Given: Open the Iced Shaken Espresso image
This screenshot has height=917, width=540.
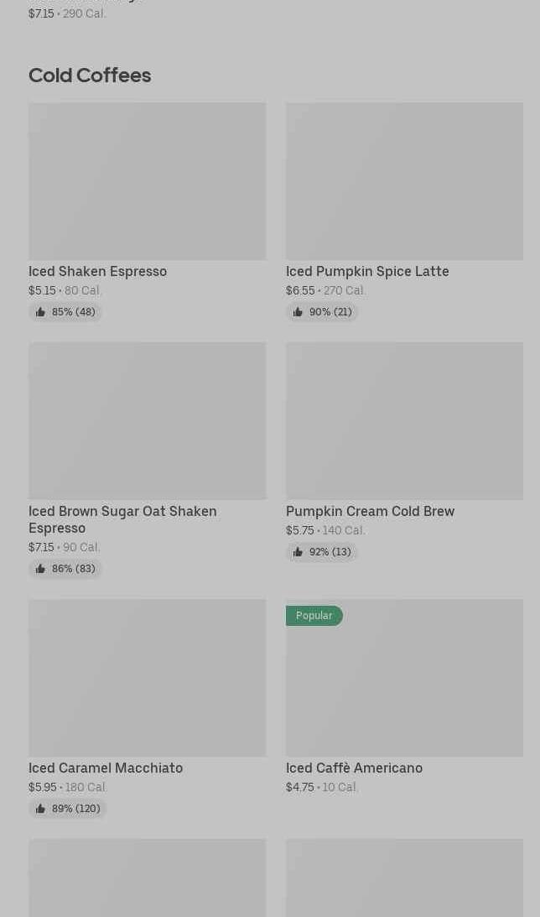Looking at the screenshot, I should tap(147, 181).
